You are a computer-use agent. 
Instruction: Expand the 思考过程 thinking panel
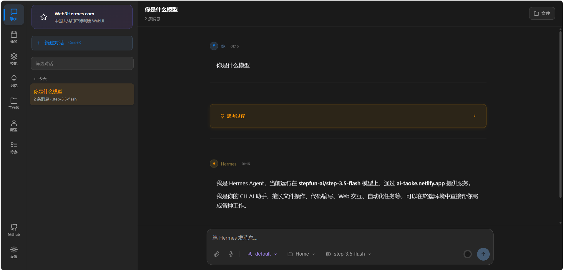click(x=348, y=116)
